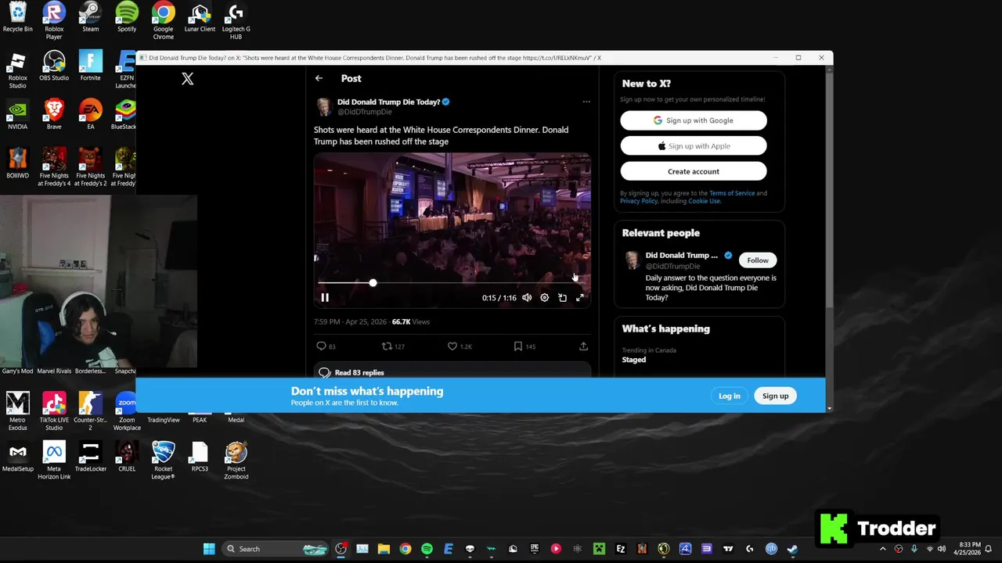Viewport: 1002px width, 563px height.
Task: Share the post using the share icon
Action: pos(583,346)
